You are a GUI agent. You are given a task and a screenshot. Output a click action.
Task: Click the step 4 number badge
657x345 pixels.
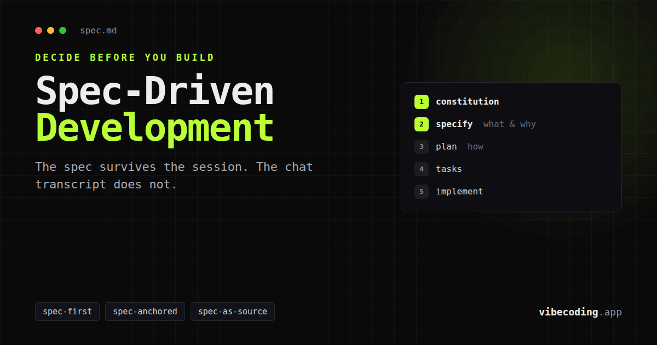(421, 169)
